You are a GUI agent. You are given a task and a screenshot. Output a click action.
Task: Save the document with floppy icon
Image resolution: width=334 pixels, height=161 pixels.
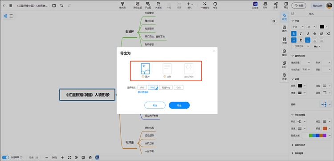pos(54,5)
